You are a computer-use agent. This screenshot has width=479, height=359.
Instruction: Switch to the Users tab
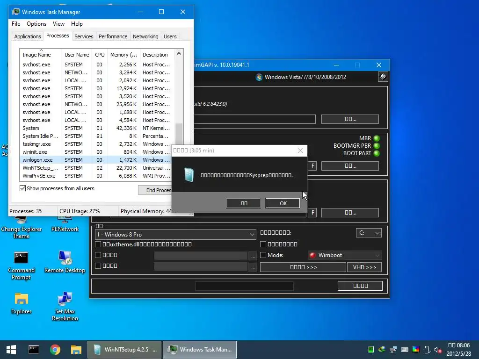point(170,36)
